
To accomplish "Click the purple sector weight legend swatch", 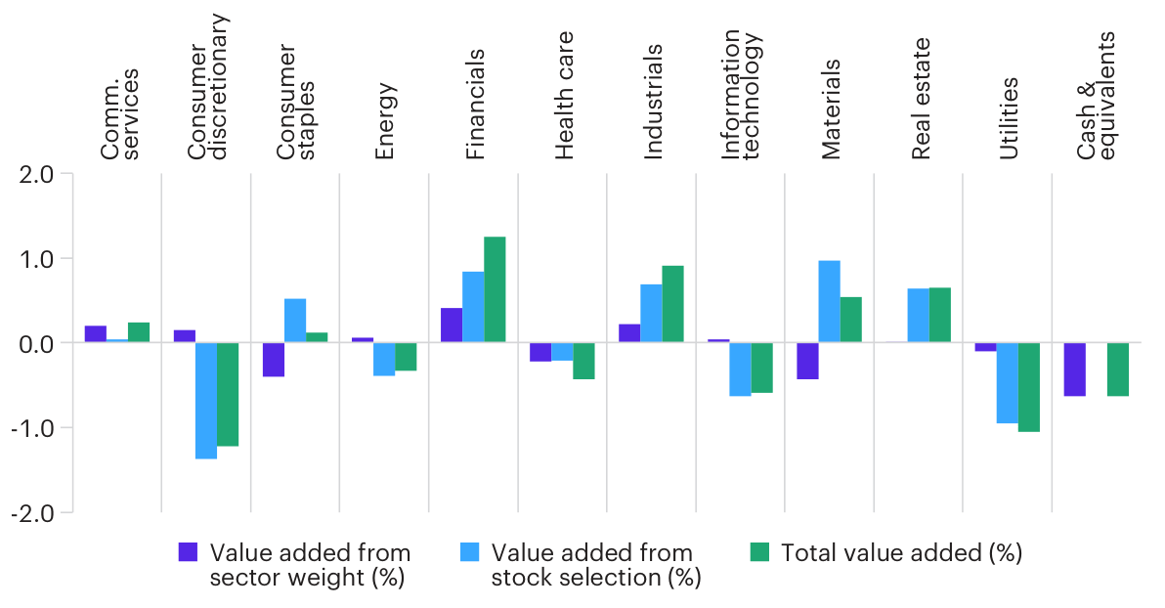I will tap(188, 552).
